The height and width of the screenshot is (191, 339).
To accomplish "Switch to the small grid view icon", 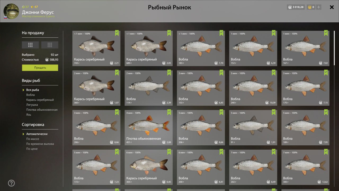I will click(50, 45).
